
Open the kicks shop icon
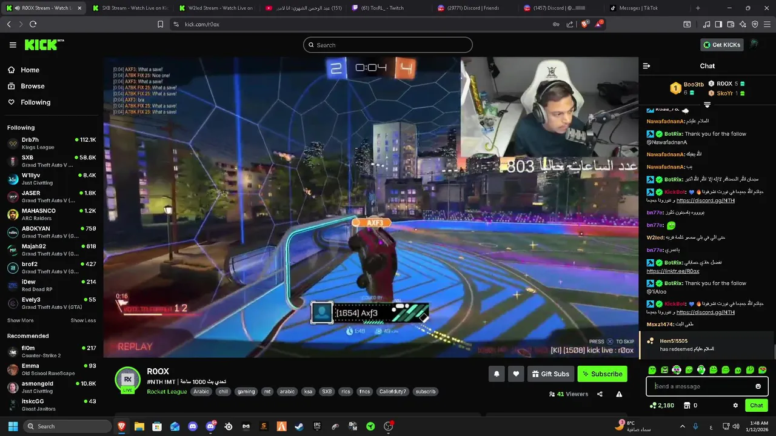tap(686, 405)
